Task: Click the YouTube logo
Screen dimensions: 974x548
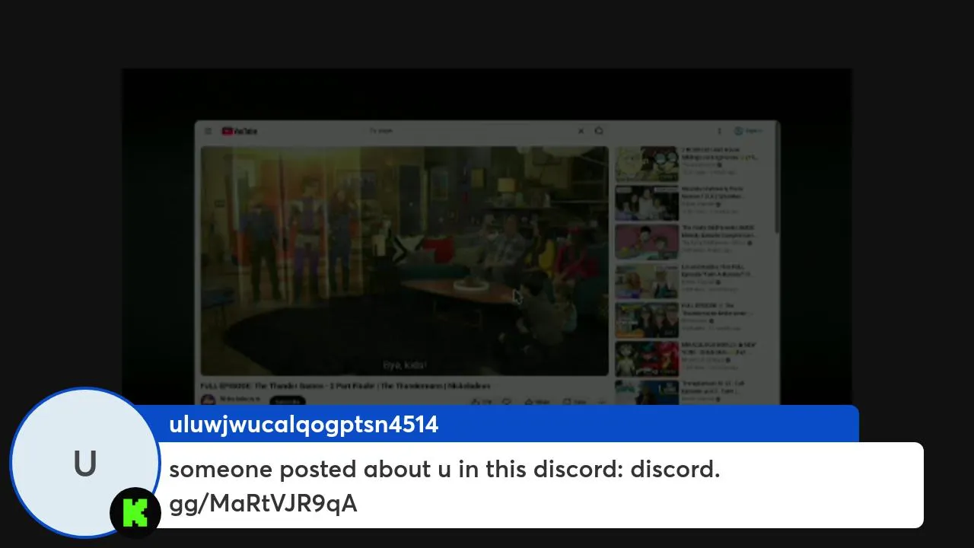Action: pos(240,131)
